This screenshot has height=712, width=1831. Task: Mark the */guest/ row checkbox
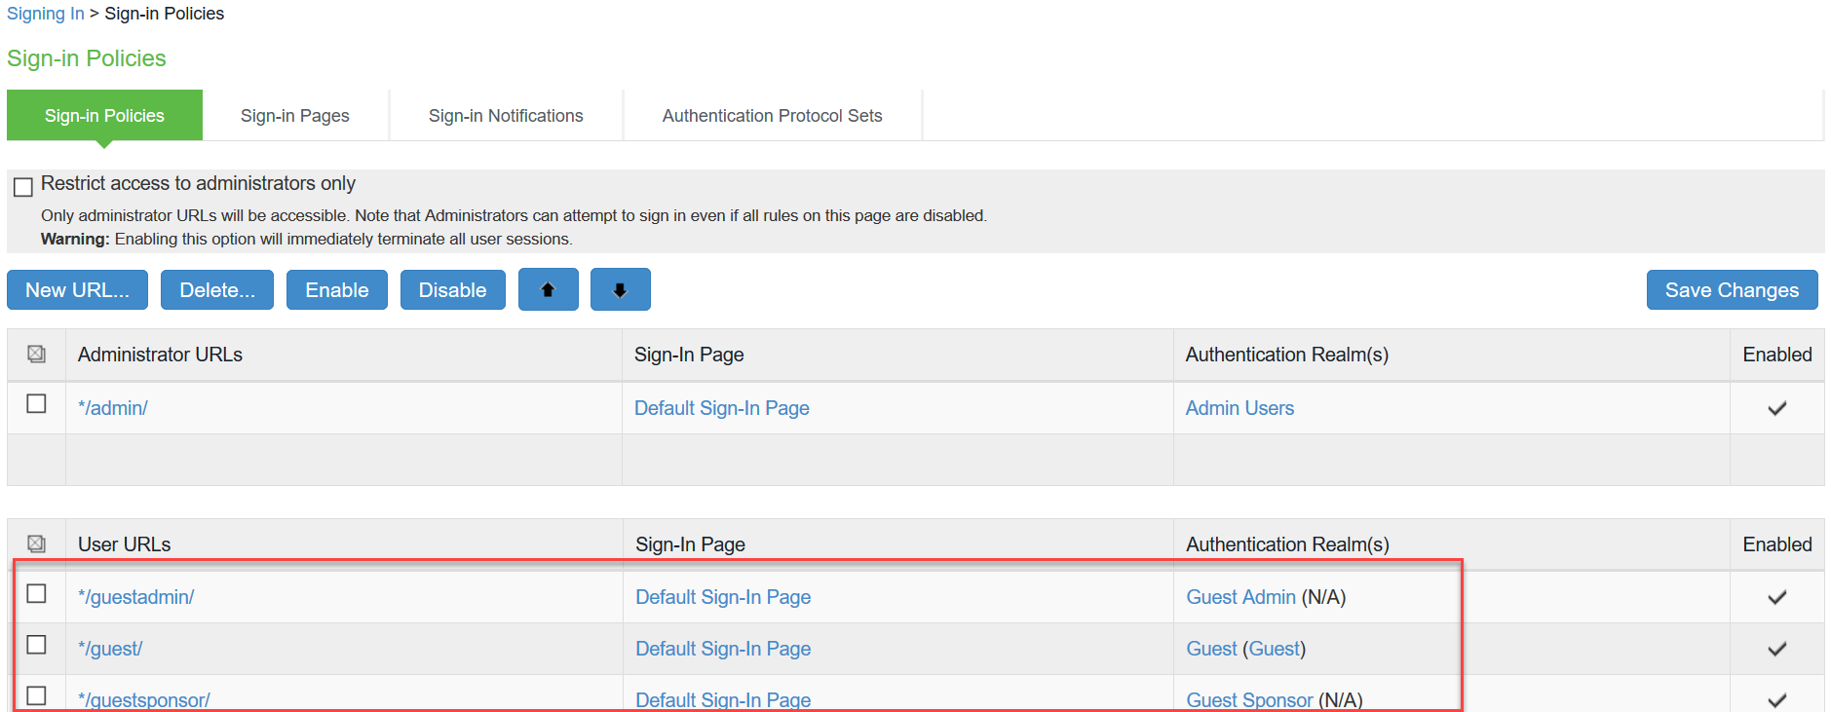click(x=36, y=645)
